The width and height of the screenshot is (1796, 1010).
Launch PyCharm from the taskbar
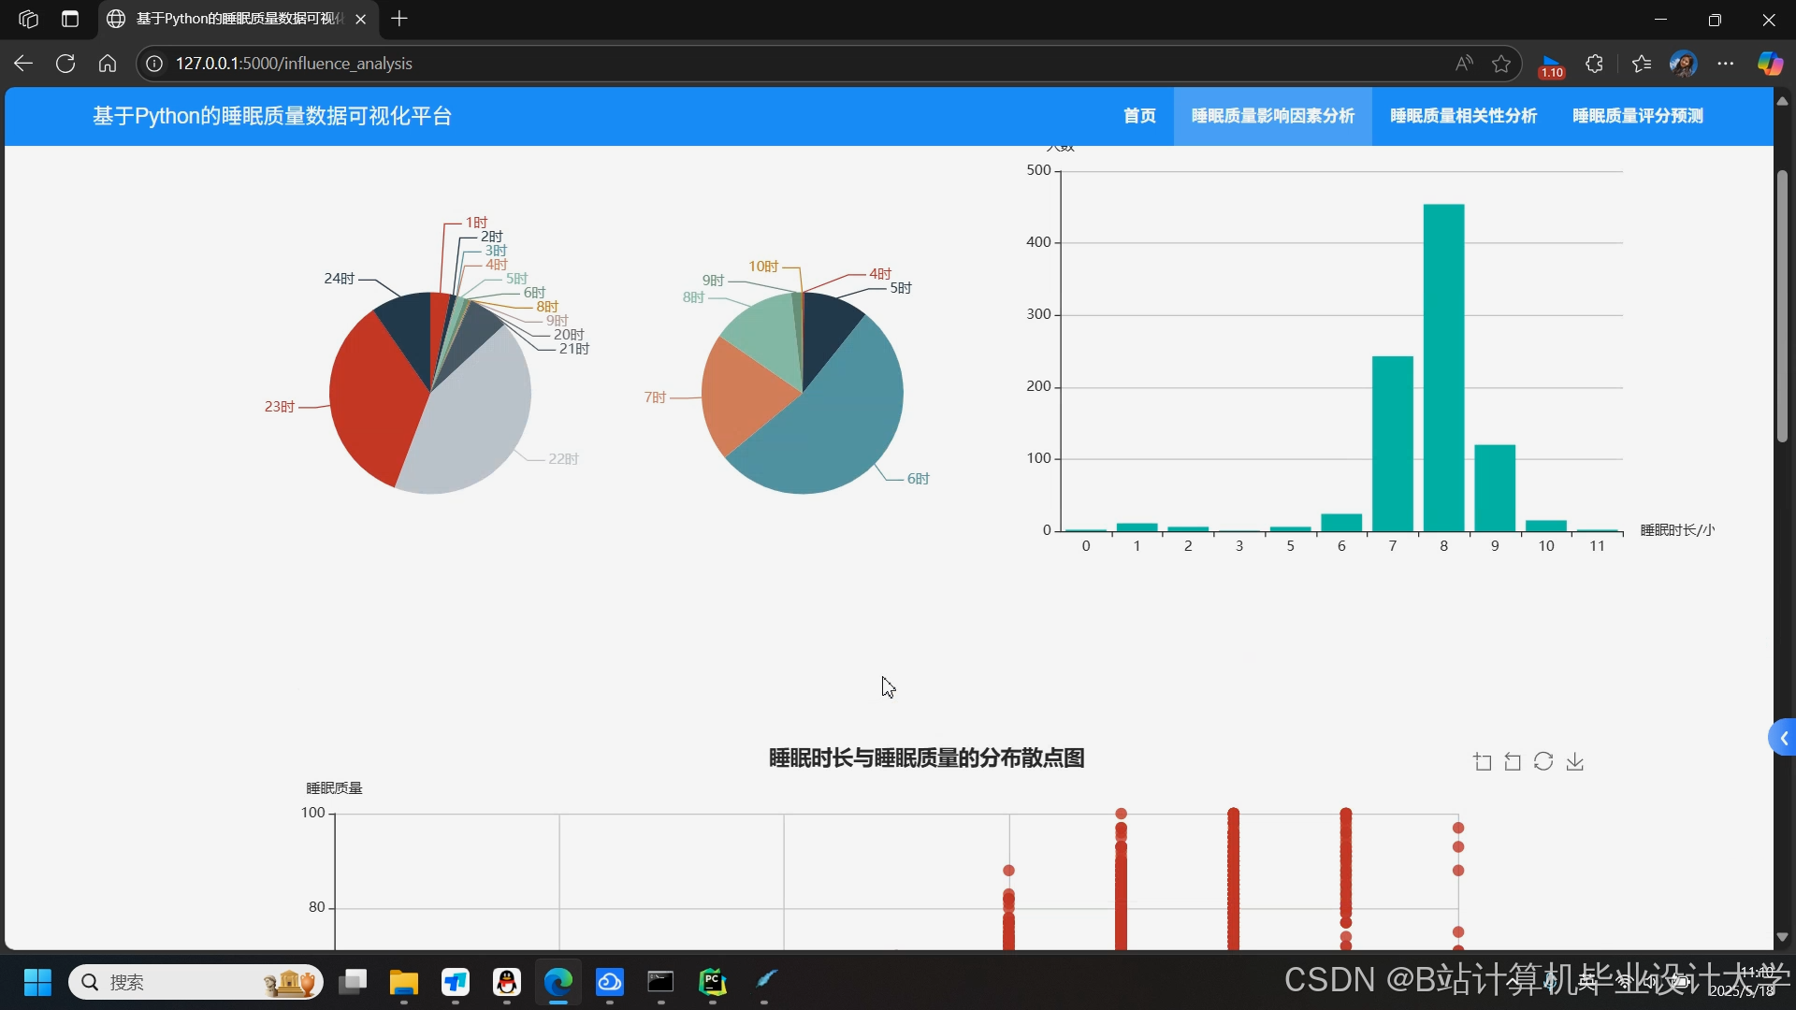713,982
